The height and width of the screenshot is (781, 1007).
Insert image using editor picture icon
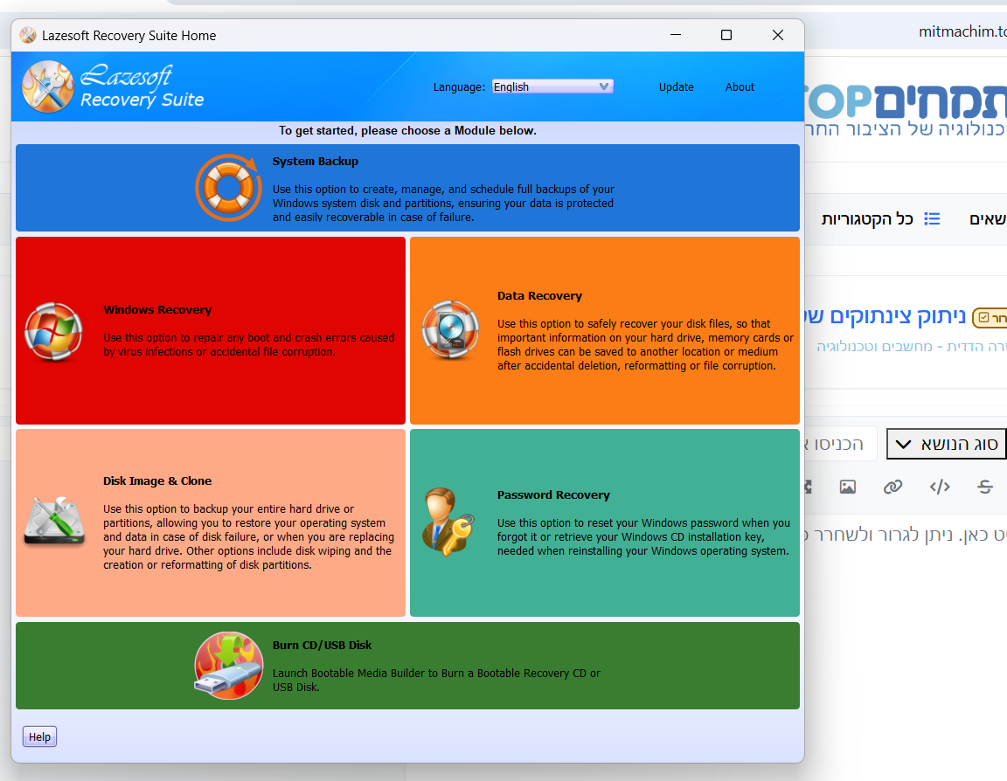[847, 487]
